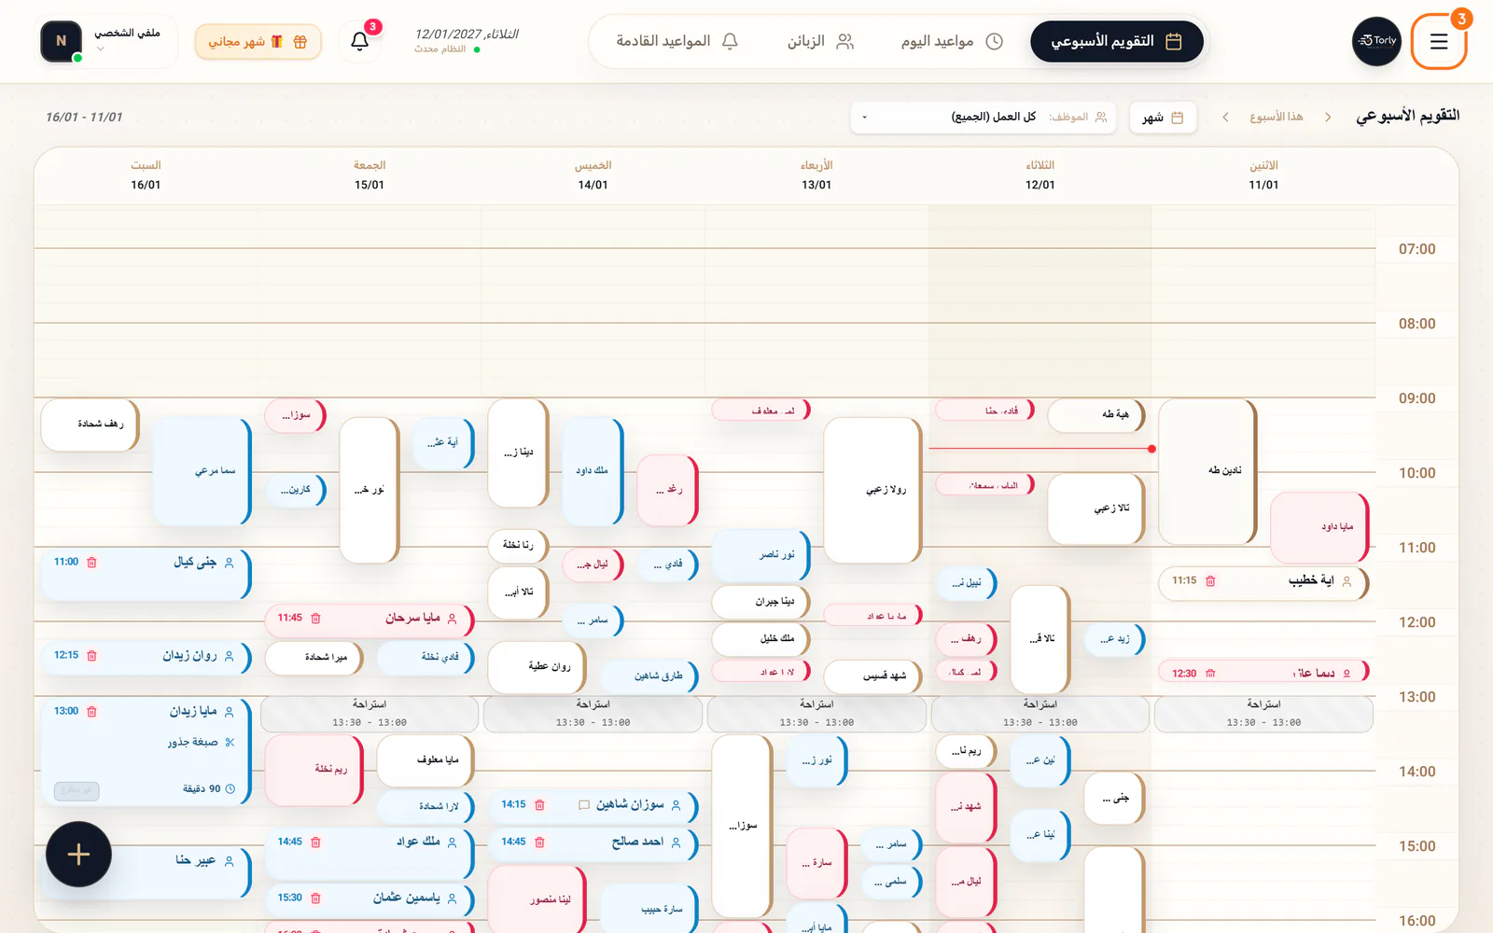Go to the المواعيد القادمة tab
Viewport: 1493px width, 933px height.
point(677,42)
